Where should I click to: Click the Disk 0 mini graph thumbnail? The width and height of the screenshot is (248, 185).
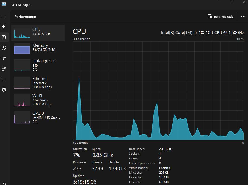[22, 65]
